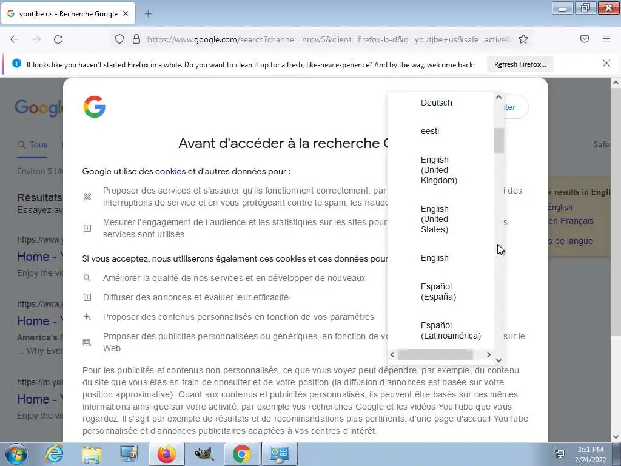Click the info icon in notification bar
The height and width of the screenshot is (466, 621).
(16, 63)
